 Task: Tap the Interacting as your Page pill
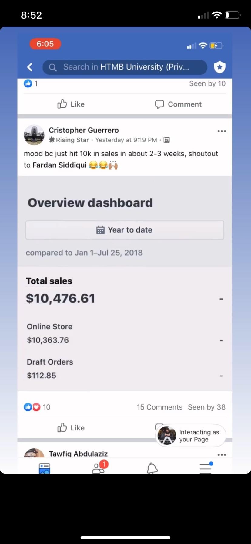[191, 436]
